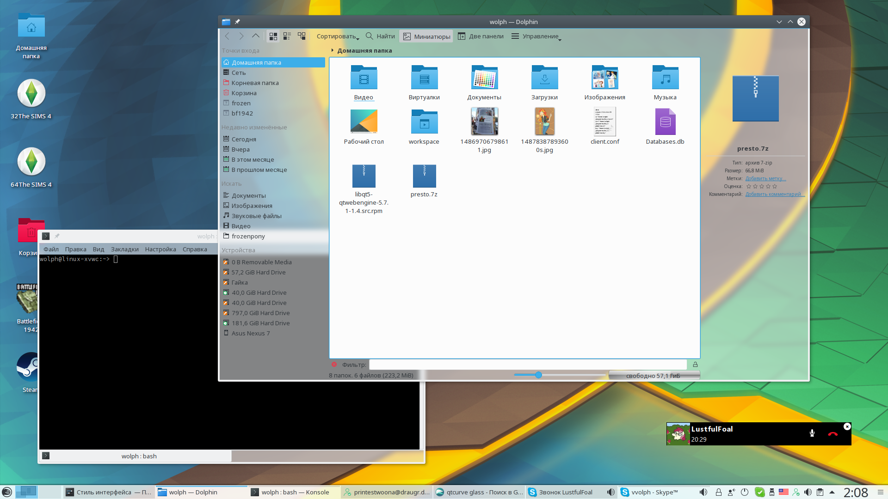The height and width of the screenshot is (499, 888).
Task: Open the Изображения folder icon
Action: click(605, 77)
